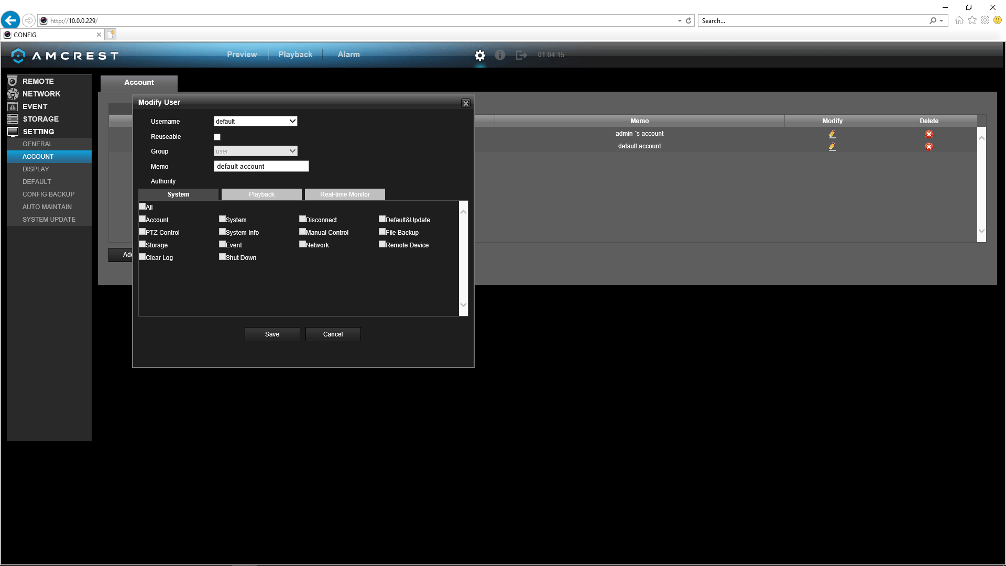Save the user modifications
The width and height of the screenshot is (1006, 566).
pyautogui.click(x=272, y=334)
